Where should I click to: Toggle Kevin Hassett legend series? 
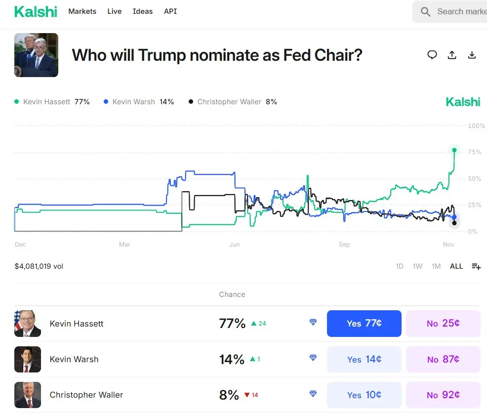(52, 102)
